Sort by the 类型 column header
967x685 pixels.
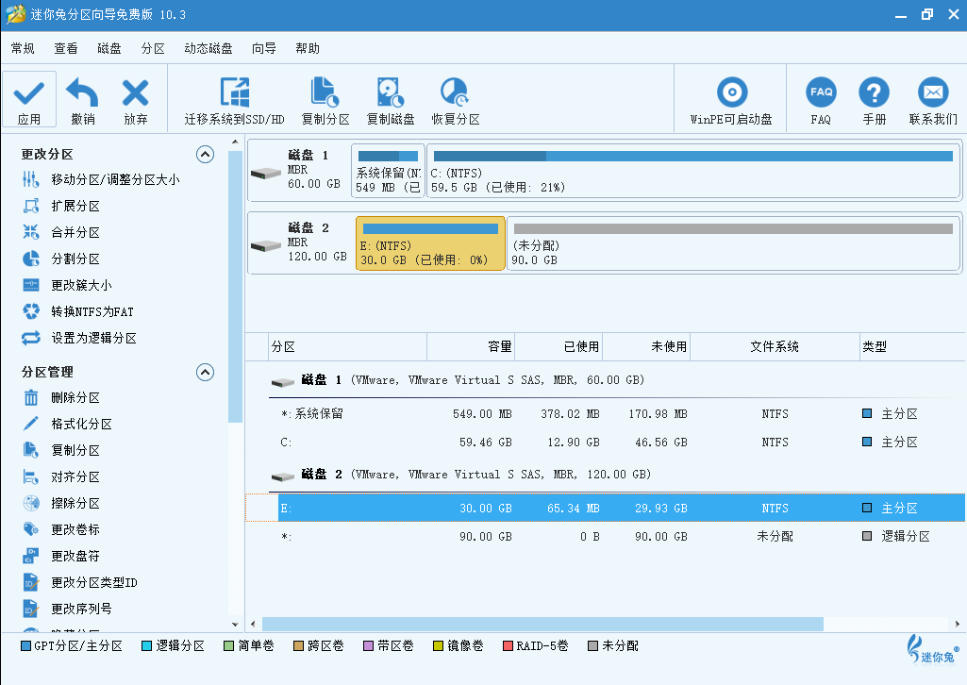912,346
